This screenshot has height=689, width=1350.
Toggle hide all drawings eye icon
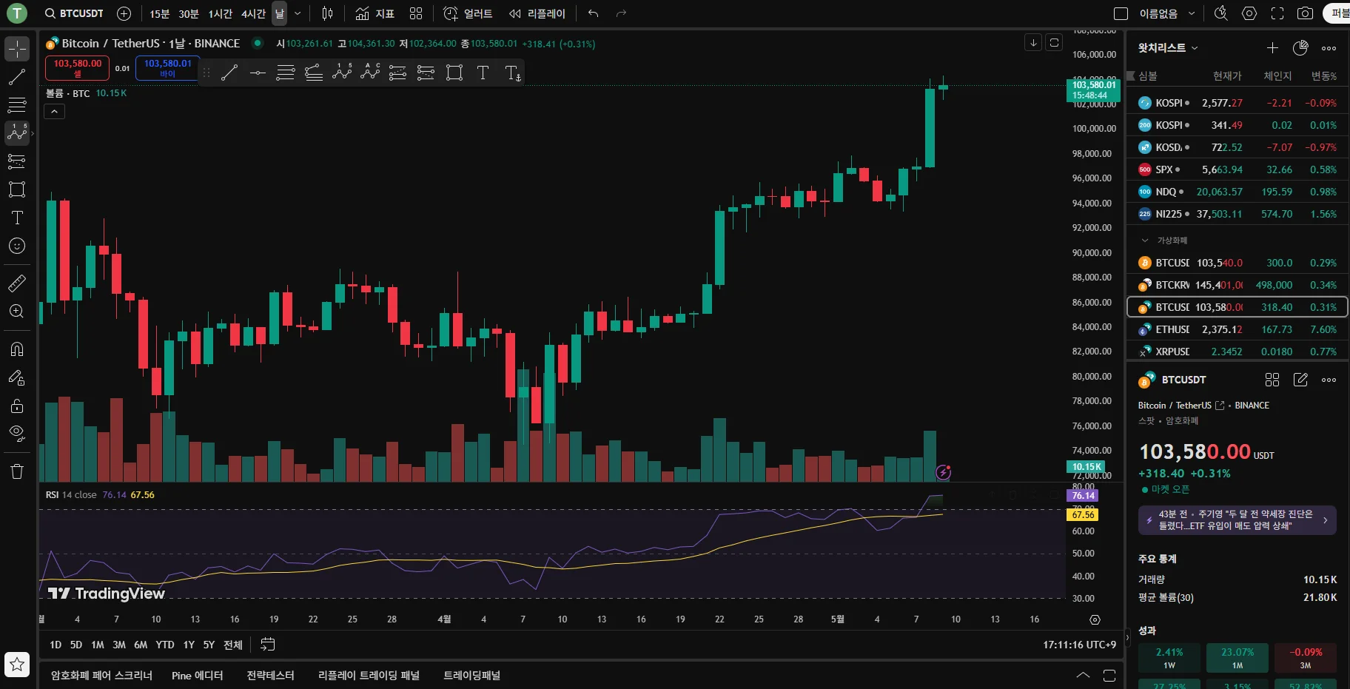click(16, 433)
